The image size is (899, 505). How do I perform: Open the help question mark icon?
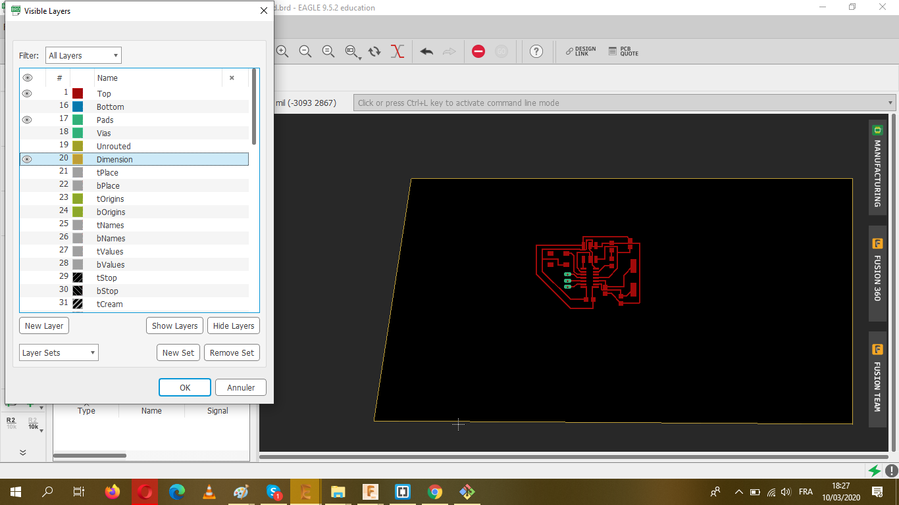536,51
